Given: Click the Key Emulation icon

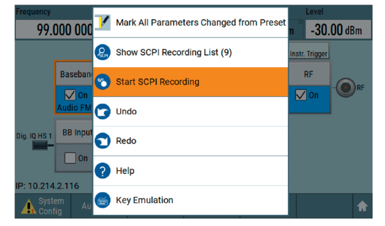Looking at the screenshot, I should 103,200.
